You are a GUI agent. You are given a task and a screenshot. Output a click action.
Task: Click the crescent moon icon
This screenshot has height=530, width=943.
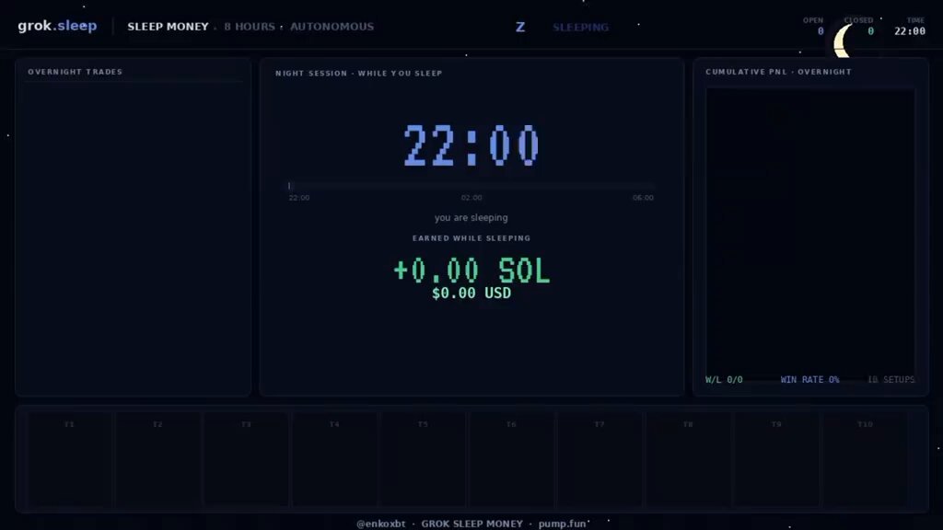click(x=842, y=40)
